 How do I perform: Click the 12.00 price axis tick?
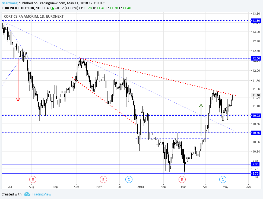(256, 71)
